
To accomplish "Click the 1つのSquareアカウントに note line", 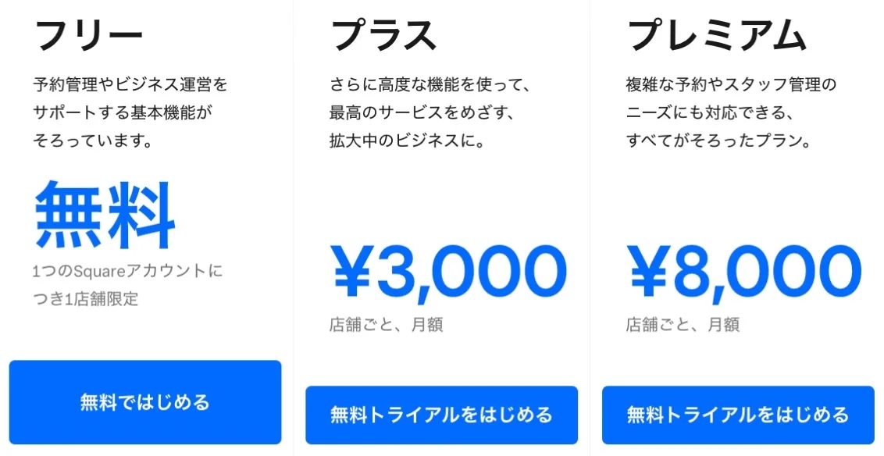I will coord(127,272).
